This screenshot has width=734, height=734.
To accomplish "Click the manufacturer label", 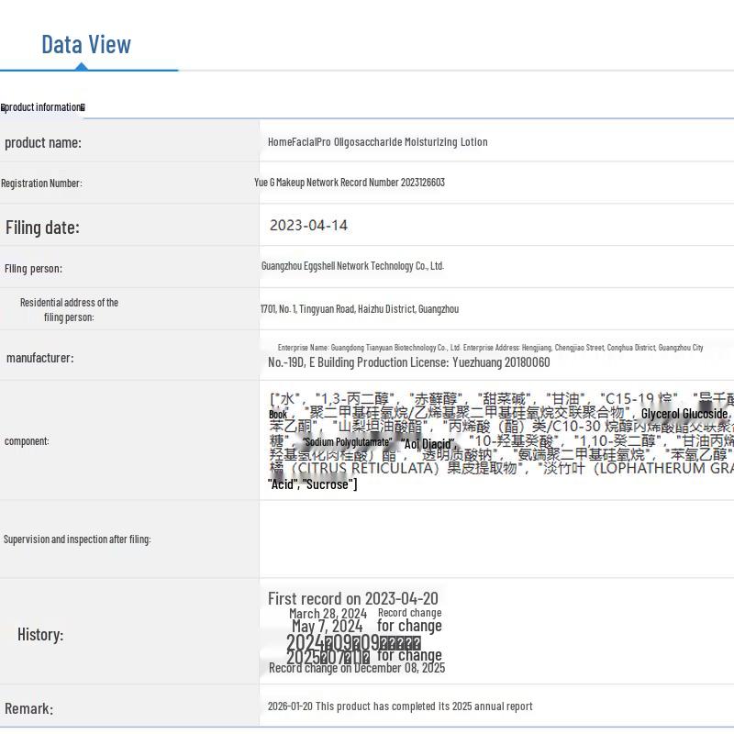I will [x=40, y=358].
